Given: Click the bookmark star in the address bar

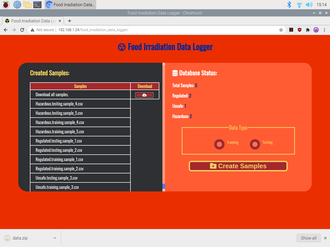Looking at the screenshot, I should coord(281,30).
